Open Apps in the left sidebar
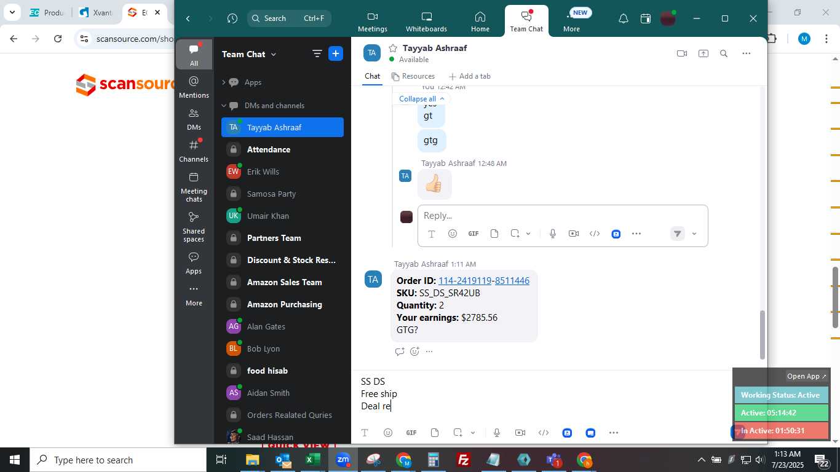The image size is (840, 472). tap(194, 262)
